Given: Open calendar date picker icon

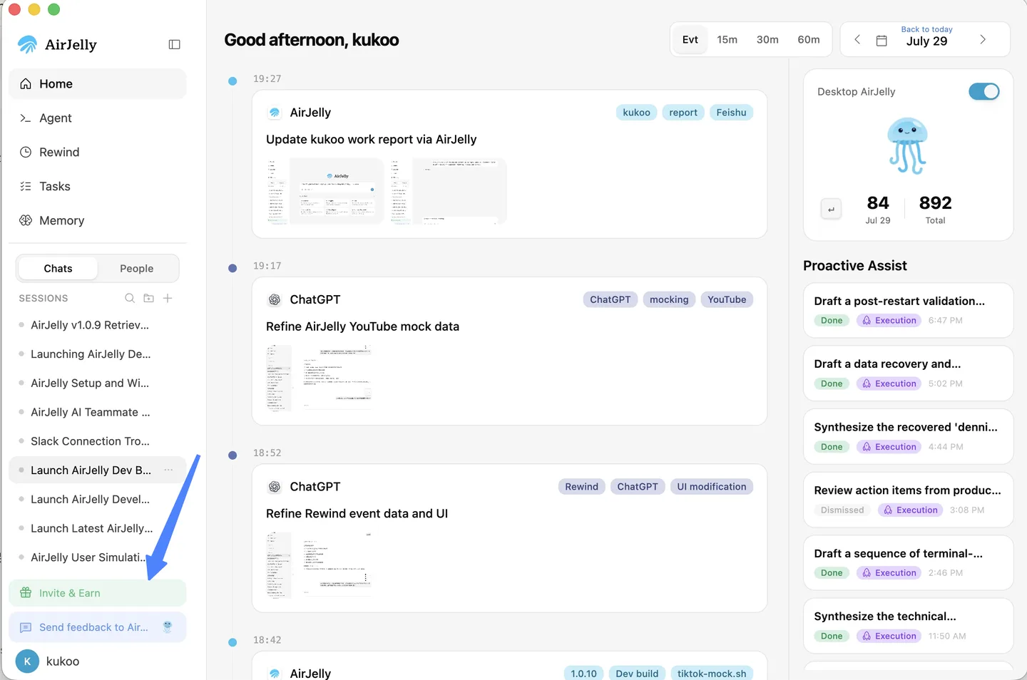Looking at the screenshot, I should (882, 40).
